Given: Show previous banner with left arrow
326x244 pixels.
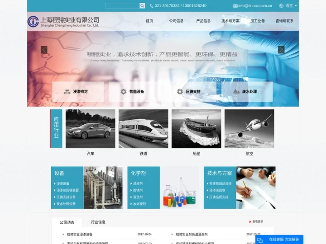Looking at the screenshot, I should [44, 50].
